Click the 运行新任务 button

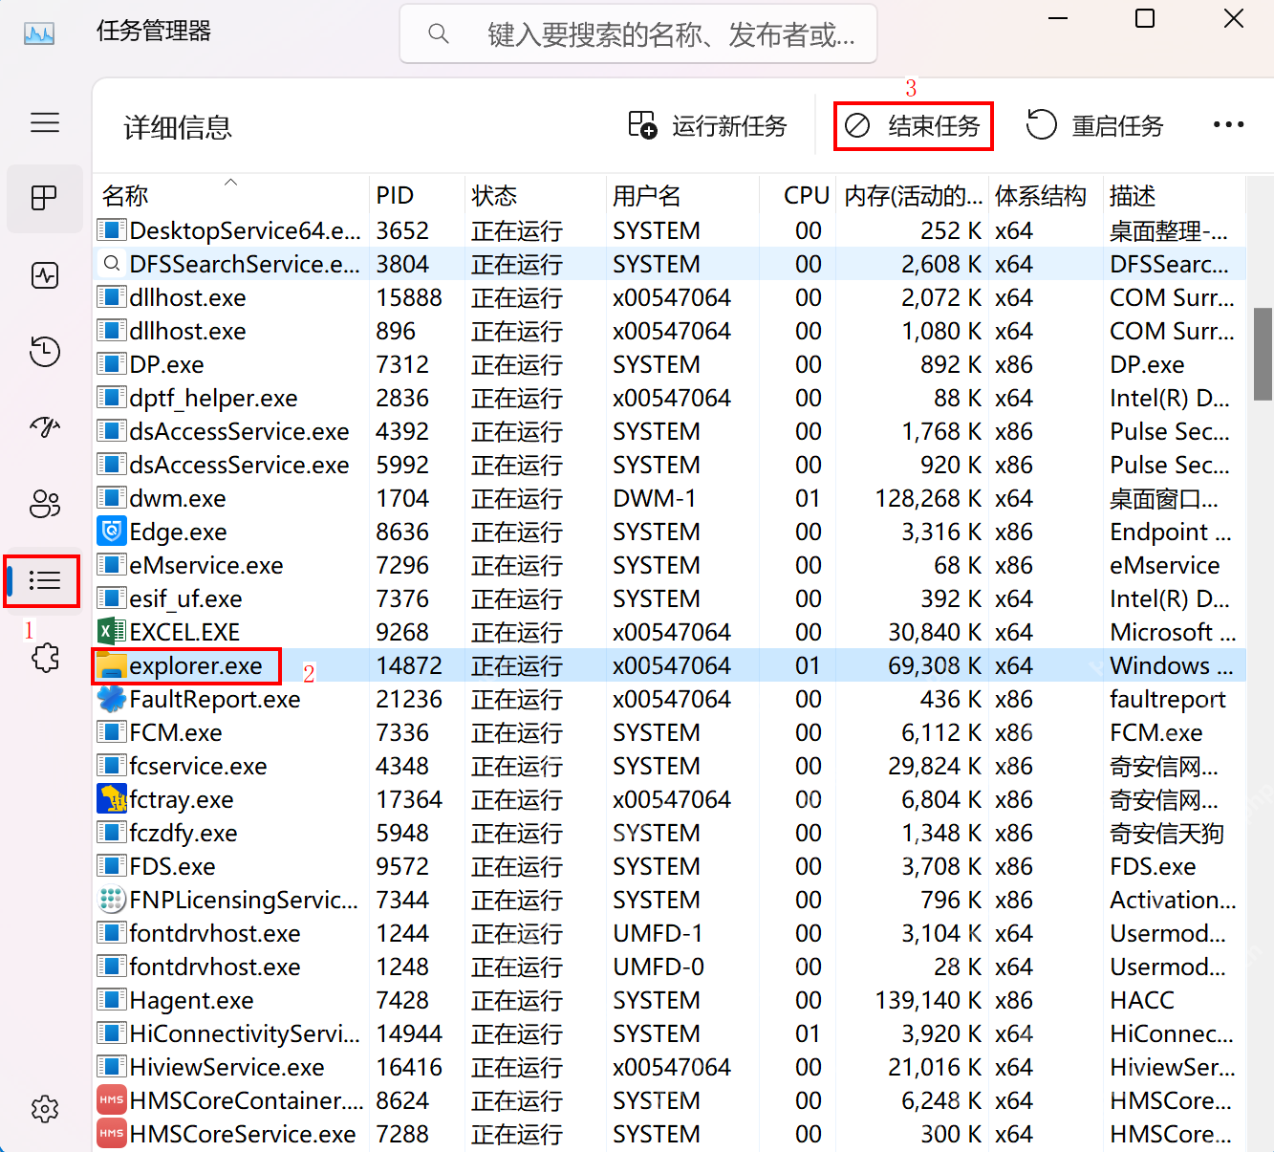[707, 126]
